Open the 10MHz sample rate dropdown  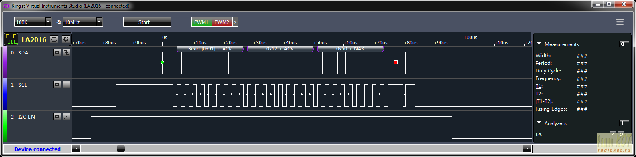pyautogui.click(x=83, y=22)
